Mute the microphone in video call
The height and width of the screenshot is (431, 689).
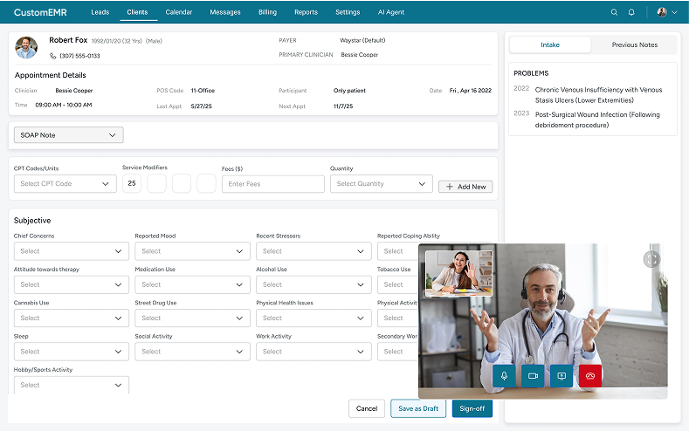tap(503, 375)
